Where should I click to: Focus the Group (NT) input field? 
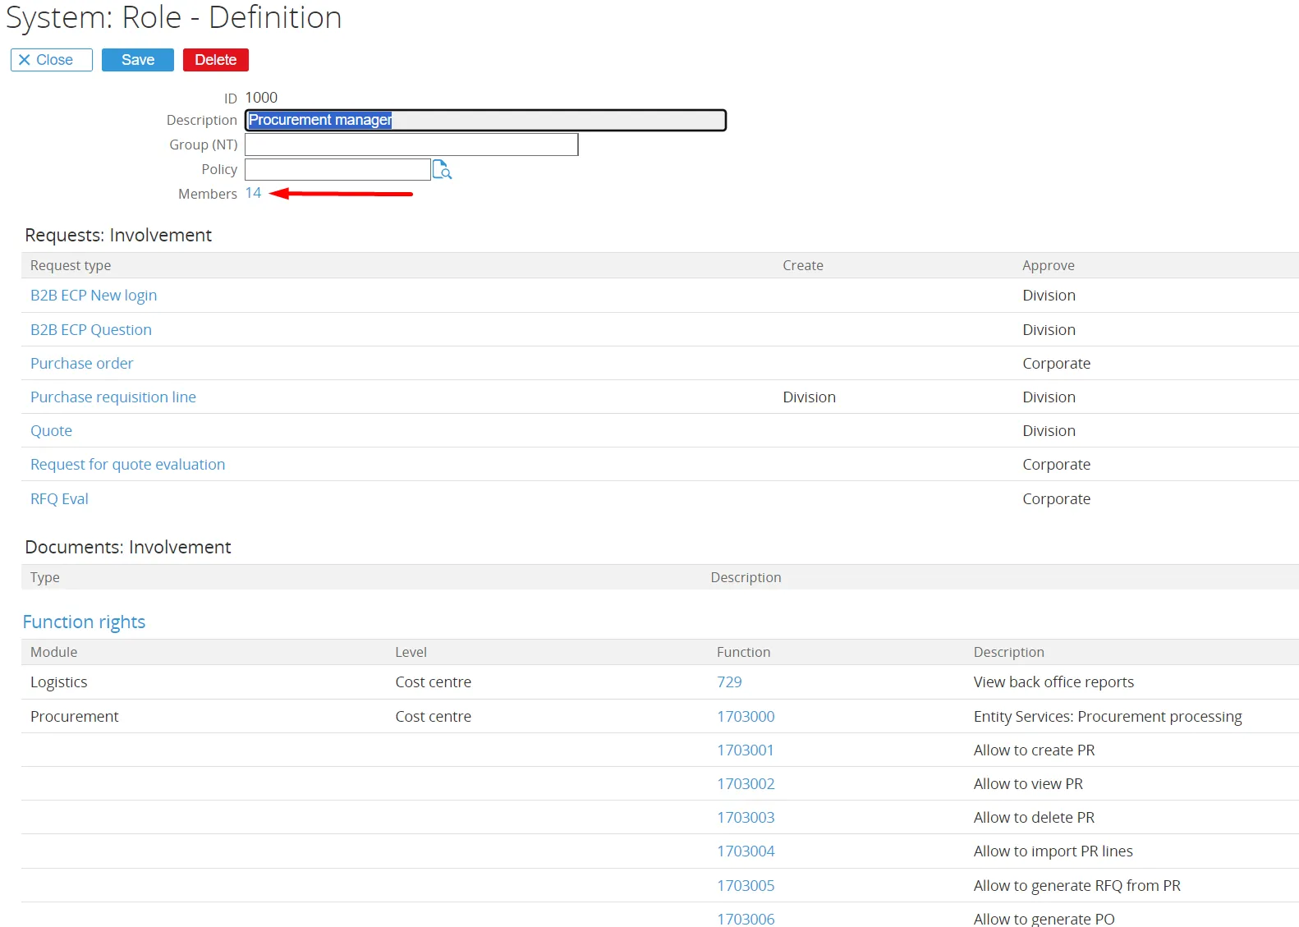click(x=411, y=145)
